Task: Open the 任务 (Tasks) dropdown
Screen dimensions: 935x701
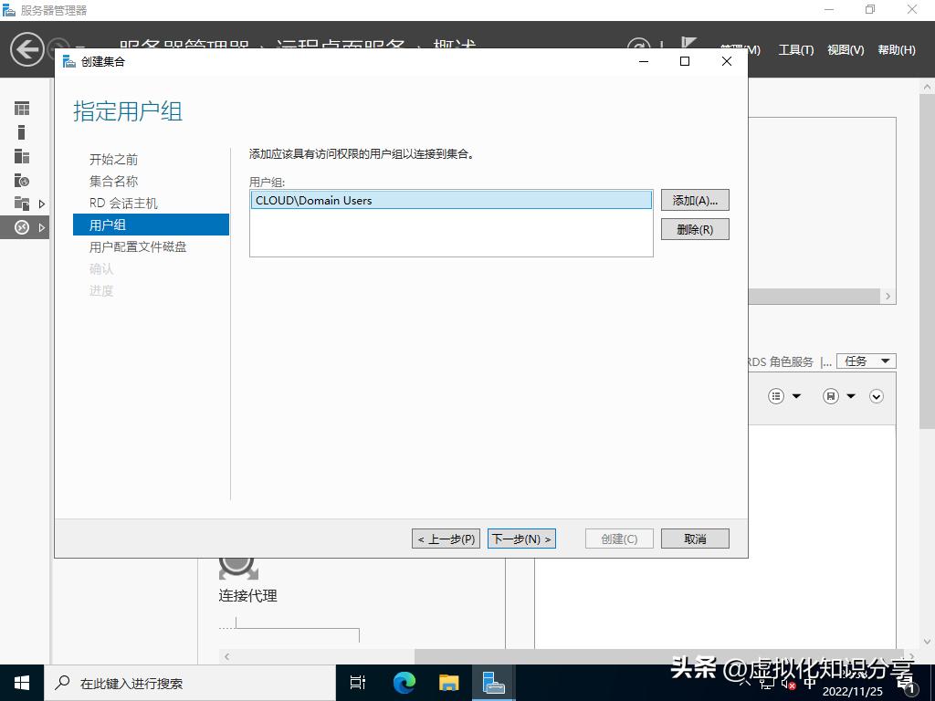Action: 866,361
